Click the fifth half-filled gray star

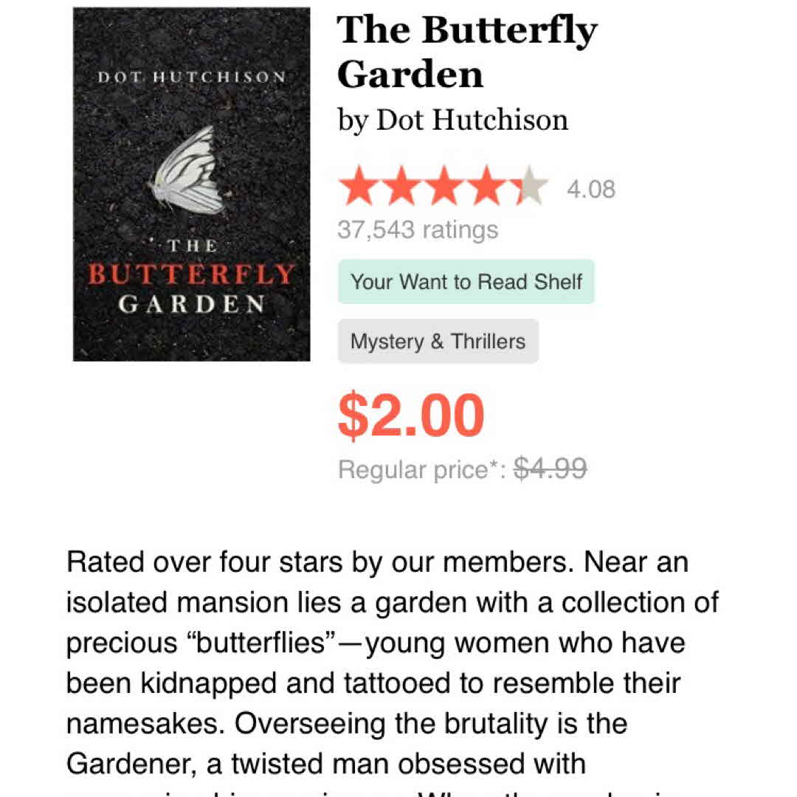coord(529,188)
